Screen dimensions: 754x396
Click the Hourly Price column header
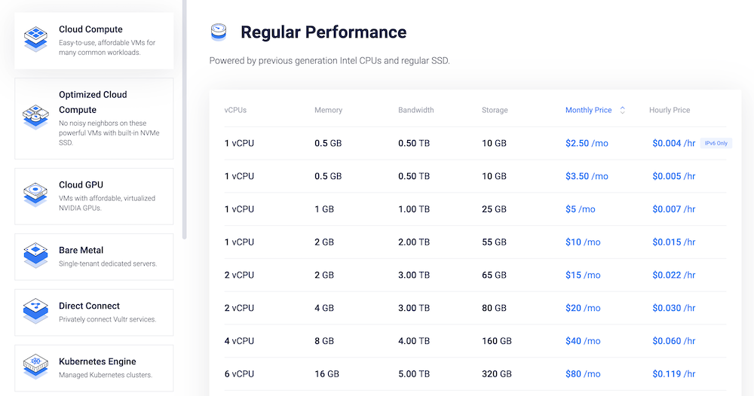[670, 110]
